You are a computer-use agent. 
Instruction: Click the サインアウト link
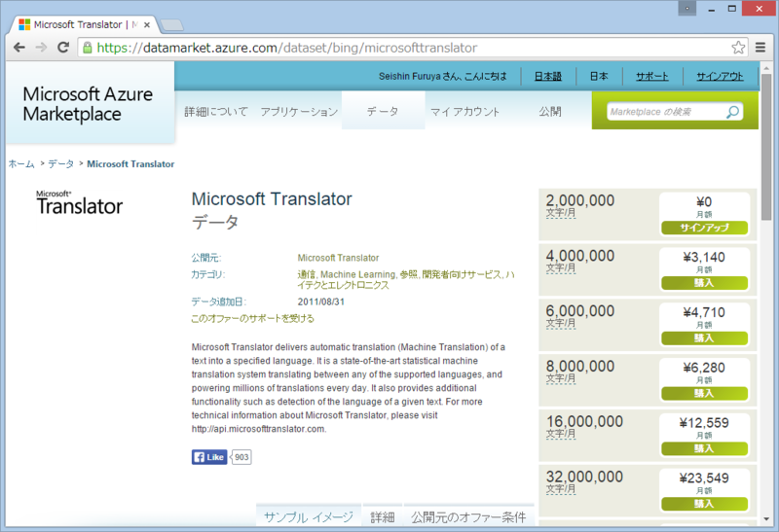tap(720, 77)
